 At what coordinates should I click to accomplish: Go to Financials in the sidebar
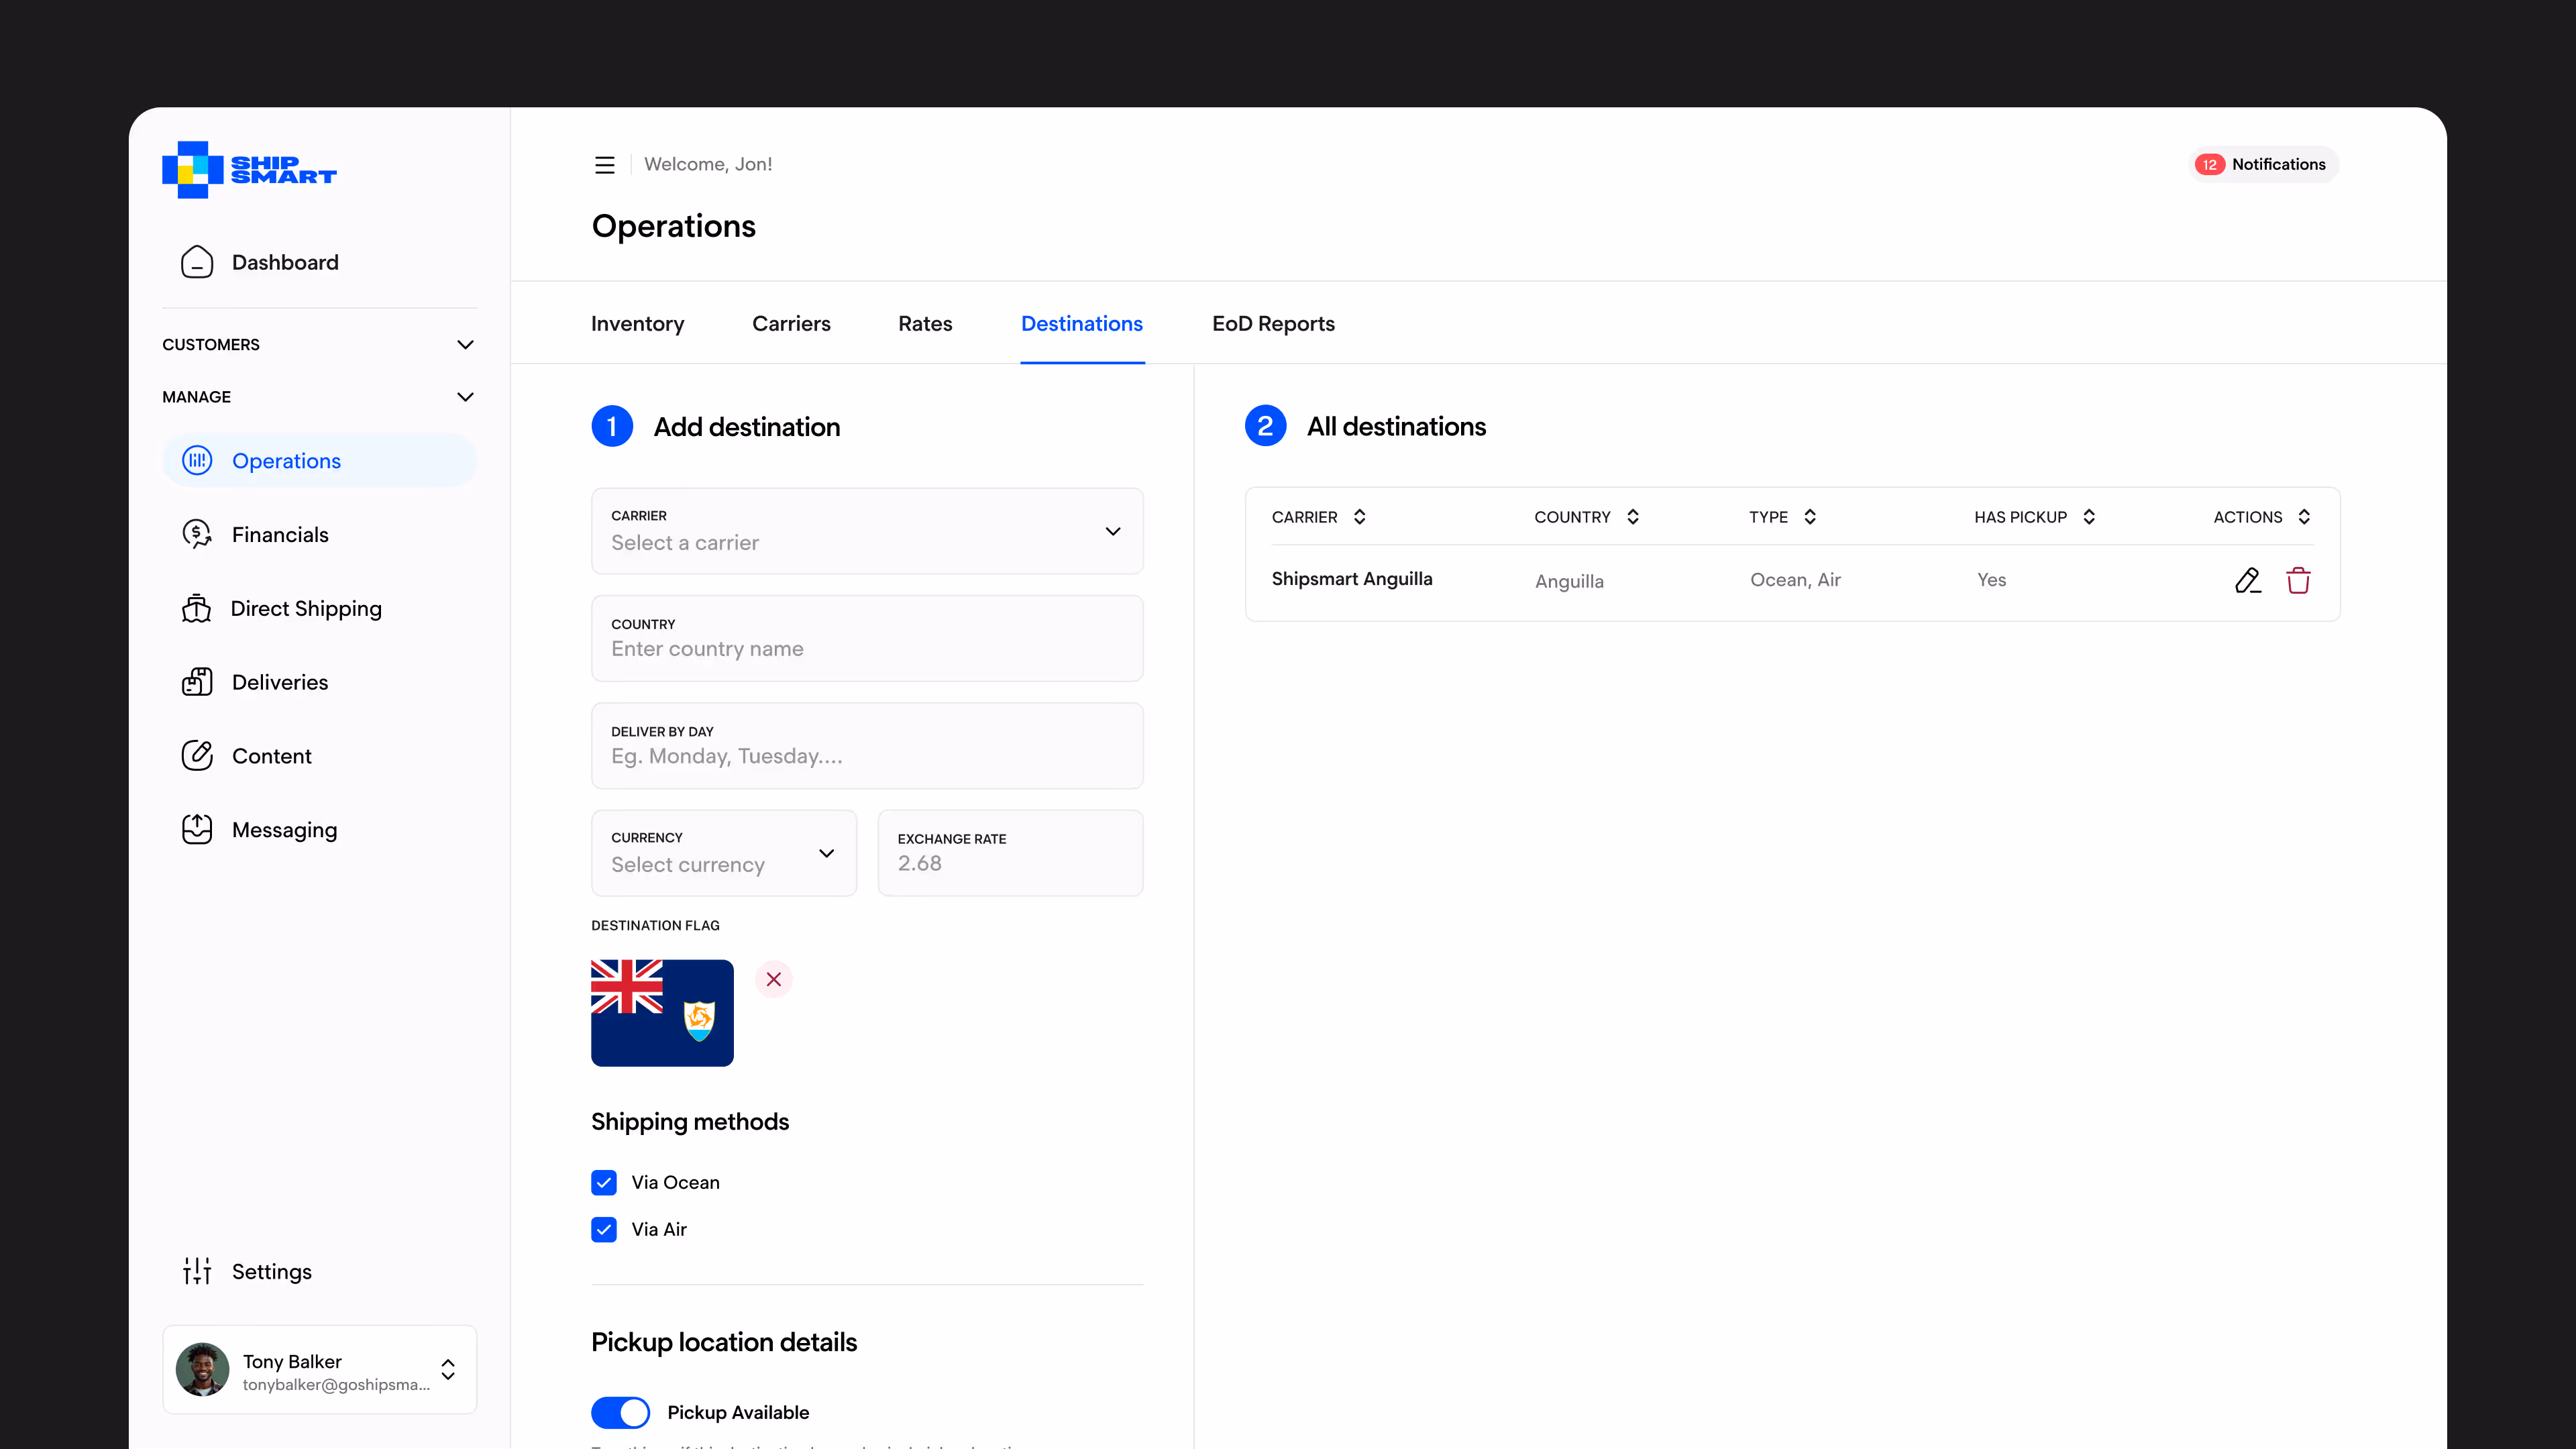pos(280,535)
